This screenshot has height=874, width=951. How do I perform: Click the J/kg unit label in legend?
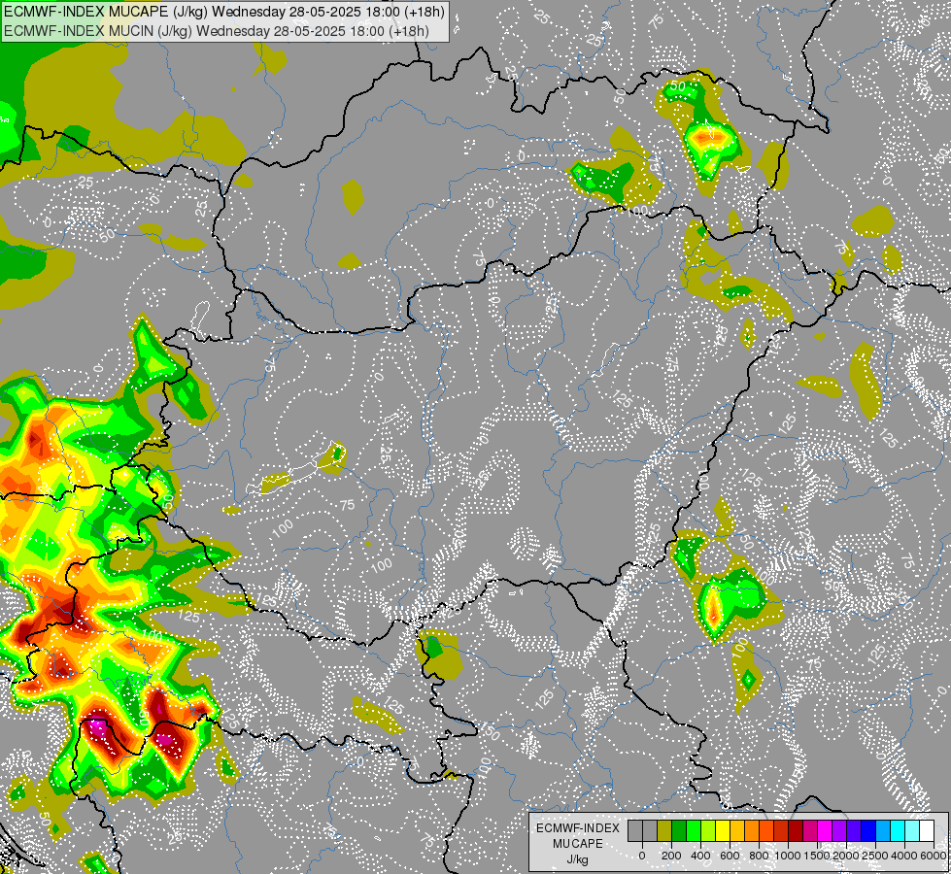coord(577,860)
